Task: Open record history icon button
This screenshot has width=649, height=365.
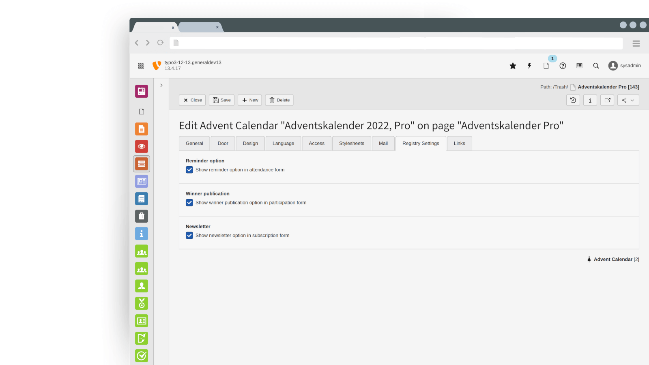Action: click(x=573, y=100)
